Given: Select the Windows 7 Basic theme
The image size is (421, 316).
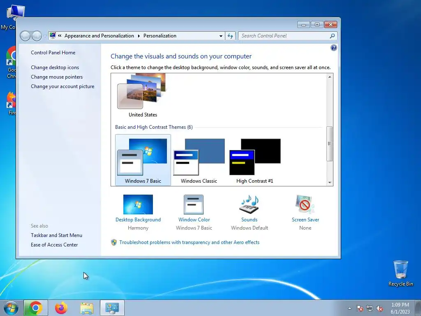Looking at the screenshot, I should (143, 160).
